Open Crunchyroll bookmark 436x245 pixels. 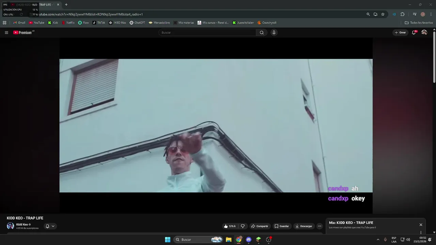267,23
